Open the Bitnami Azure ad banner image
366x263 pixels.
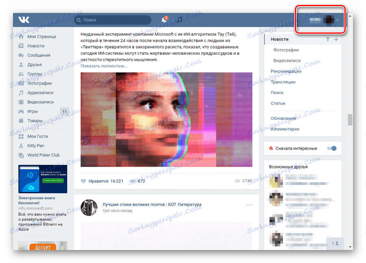[43, 179]
